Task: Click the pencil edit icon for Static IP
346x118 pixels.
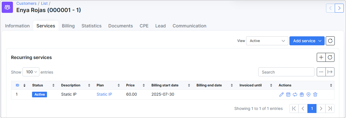Action: [281, 95]
